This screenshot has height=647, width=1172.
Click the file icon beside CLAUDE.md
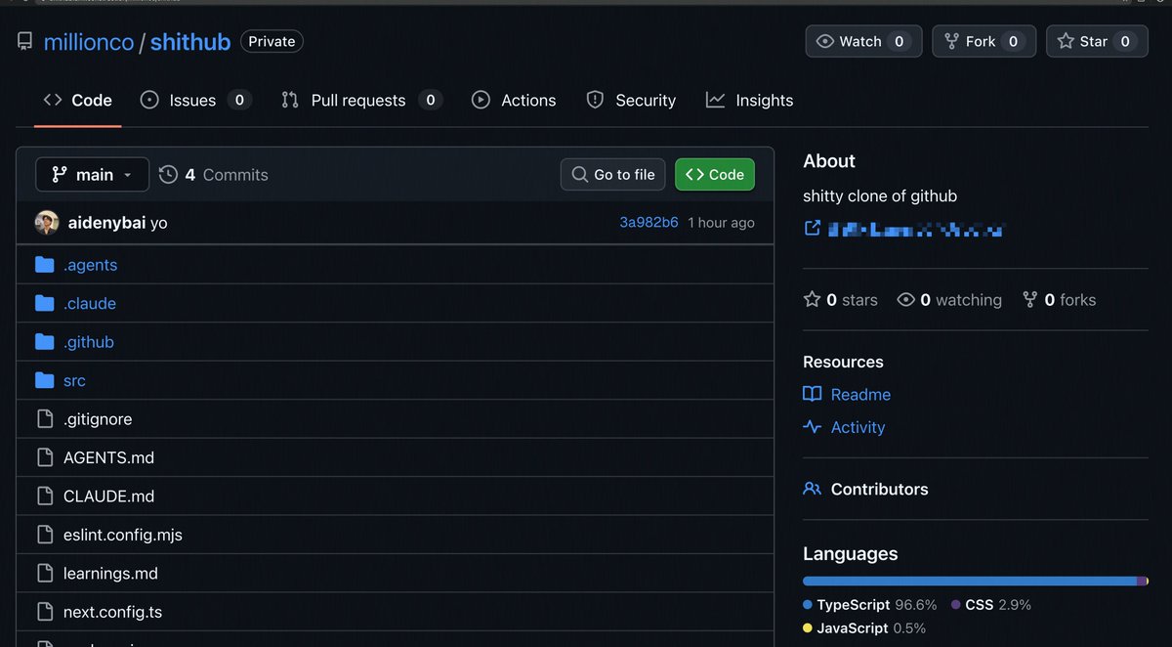point(44,496)
